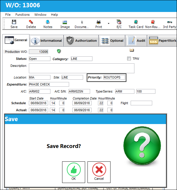Click the Series field 100
177x190 pixels.
(146, 91)
